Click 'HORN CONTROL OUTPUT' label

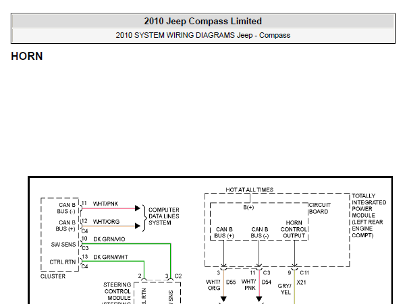click(294, 229)
